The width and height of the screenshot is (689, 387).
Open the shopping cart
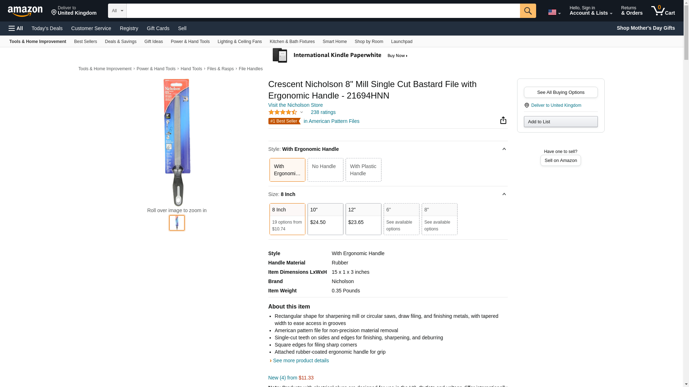pyautogui.click(x=663, y=11)
